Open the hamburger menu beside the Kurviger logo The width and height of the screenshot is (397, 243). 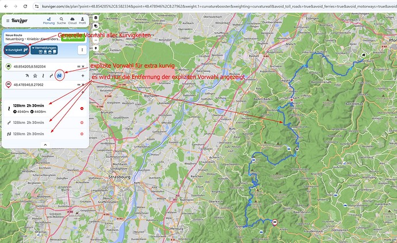pyautogui.click(x=7, y=21)
